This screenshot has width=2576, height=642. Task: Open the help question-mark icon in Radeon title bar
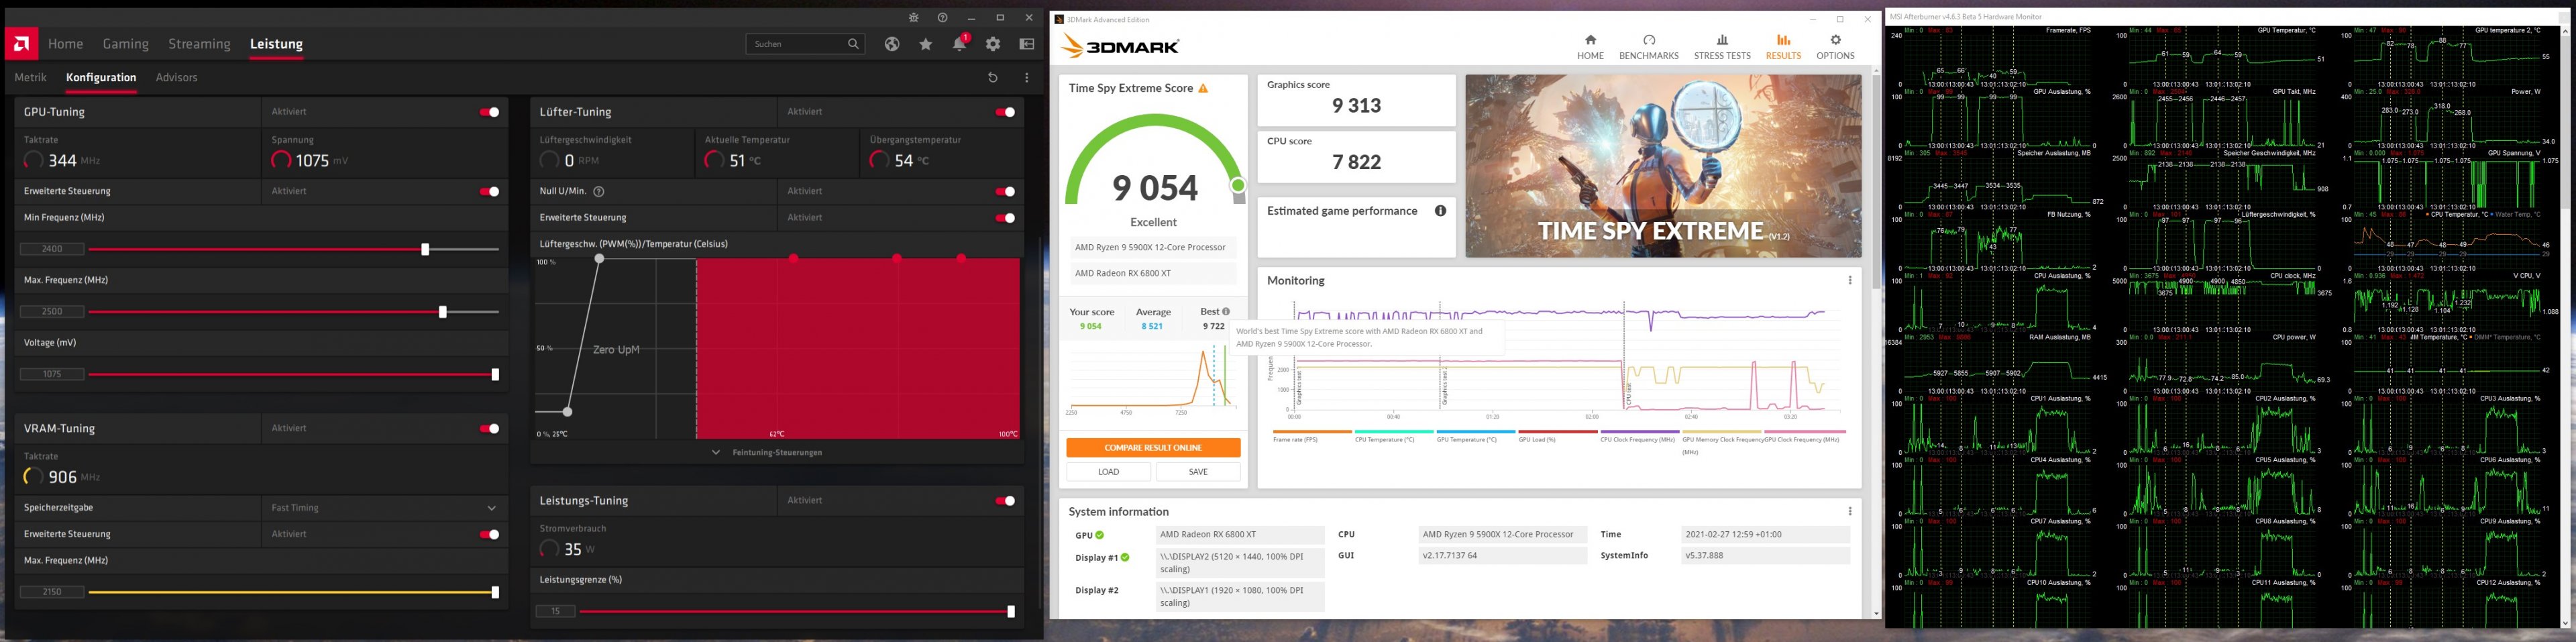click(x=942, y=18)
